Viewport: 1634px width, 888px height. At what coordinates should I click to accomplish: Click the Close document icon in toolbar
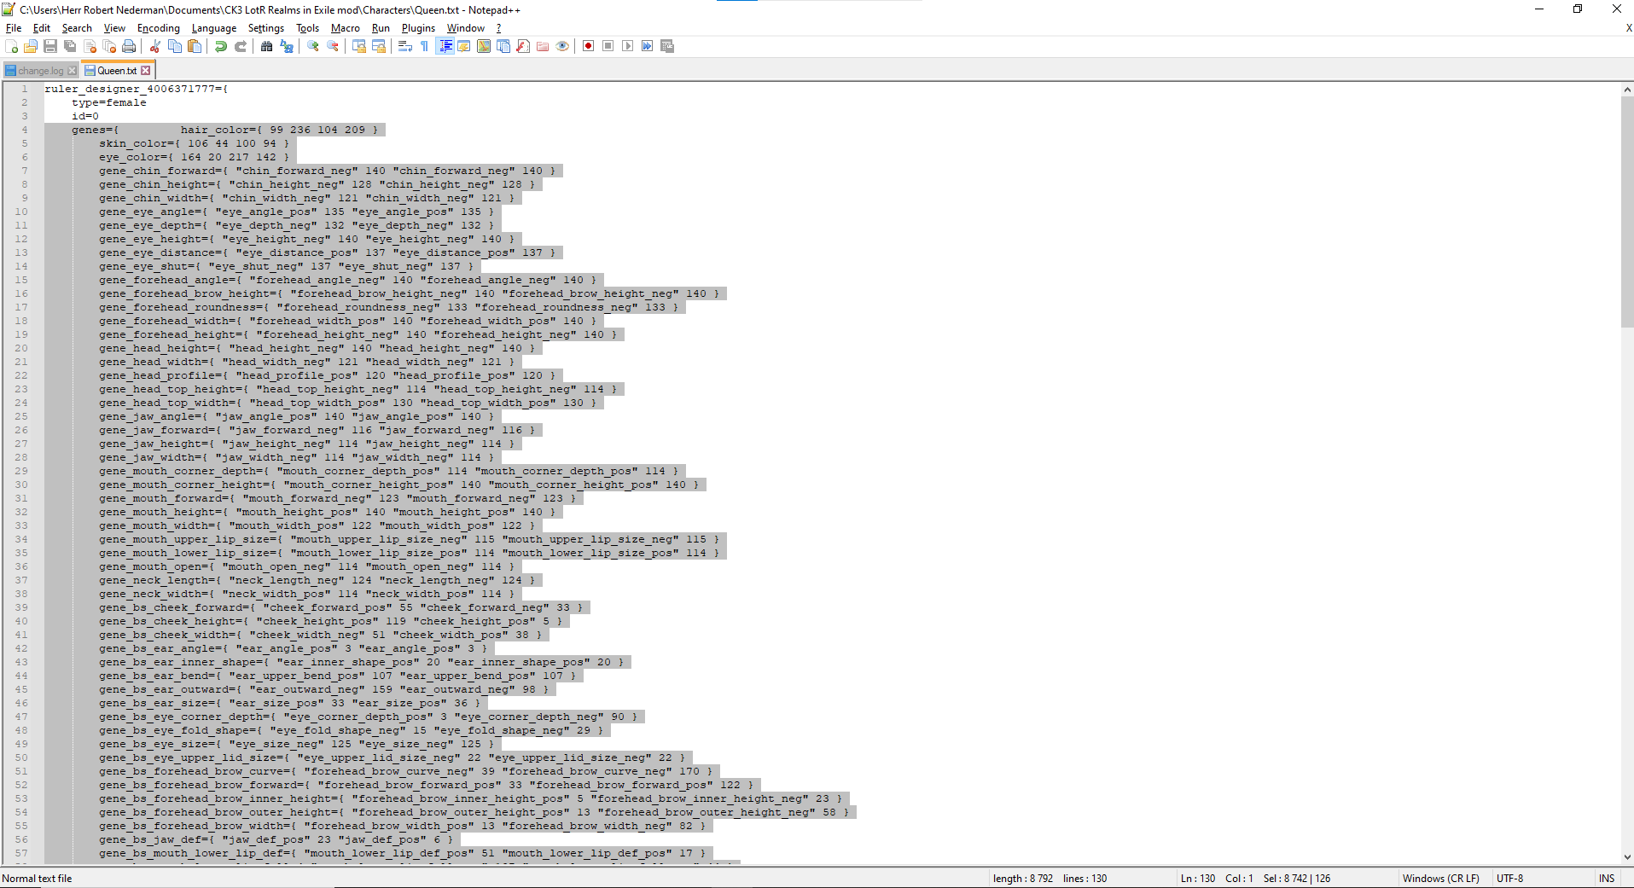coord(90,46)
